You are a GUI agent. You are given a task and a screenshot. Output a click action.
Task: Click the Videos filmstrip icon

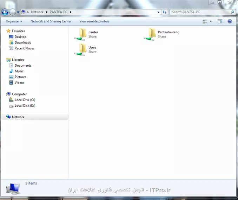[x=11, y=82]
